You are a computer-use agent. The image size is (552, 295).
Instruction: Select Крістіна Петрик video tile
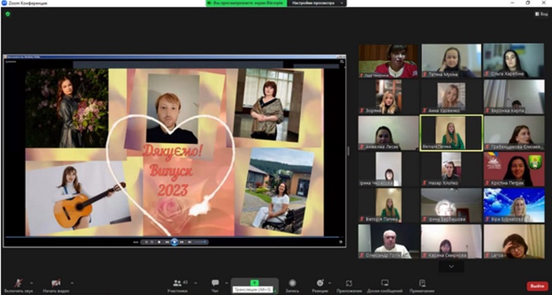coord(513,169)
